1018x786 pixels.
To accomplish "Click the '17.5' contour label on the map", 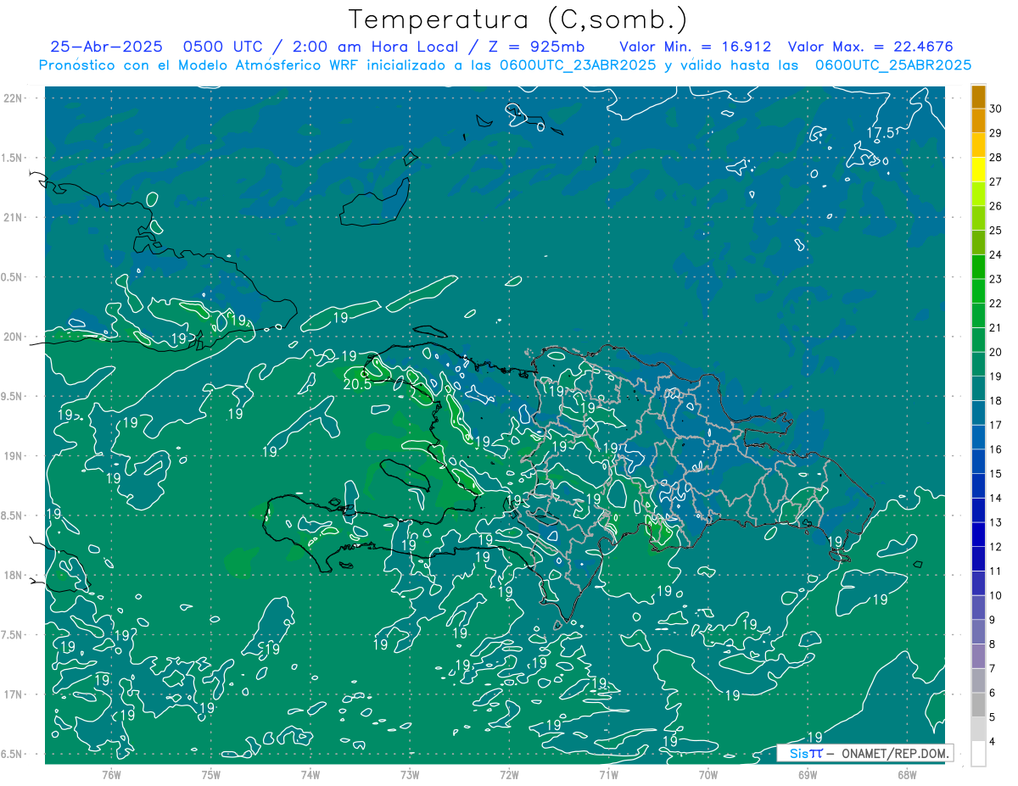I will (881, 132).
